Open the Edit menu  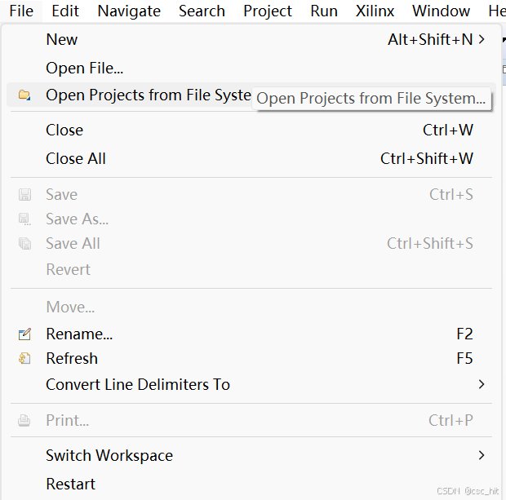pyautogui.click(x=65, y=11)
